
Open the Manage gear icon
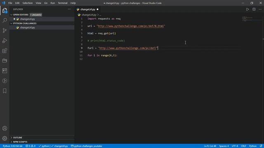pyautogui.click(x=5, y=138)
